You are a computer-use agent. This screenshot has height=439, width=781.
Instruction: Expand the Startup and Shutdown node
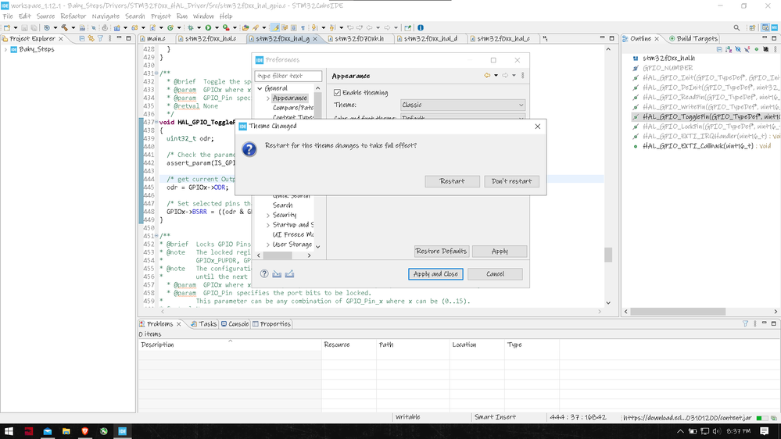click(268, 225)
